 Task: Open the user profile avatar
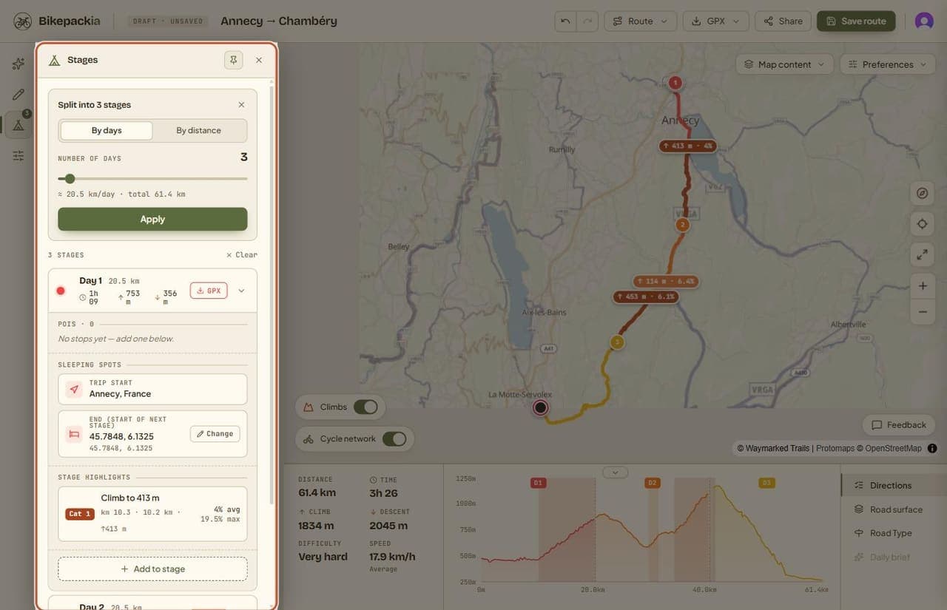point(924,21)
